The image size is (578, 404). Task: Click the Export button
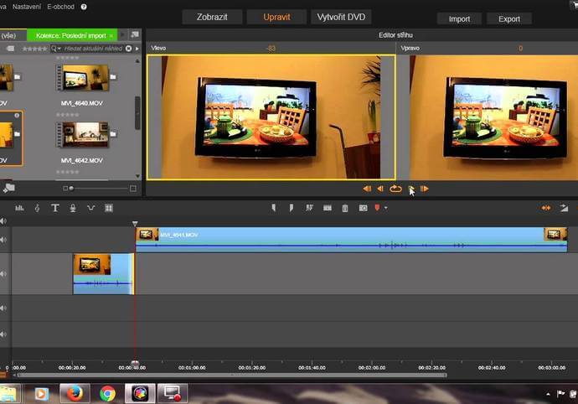pos(509,18)
